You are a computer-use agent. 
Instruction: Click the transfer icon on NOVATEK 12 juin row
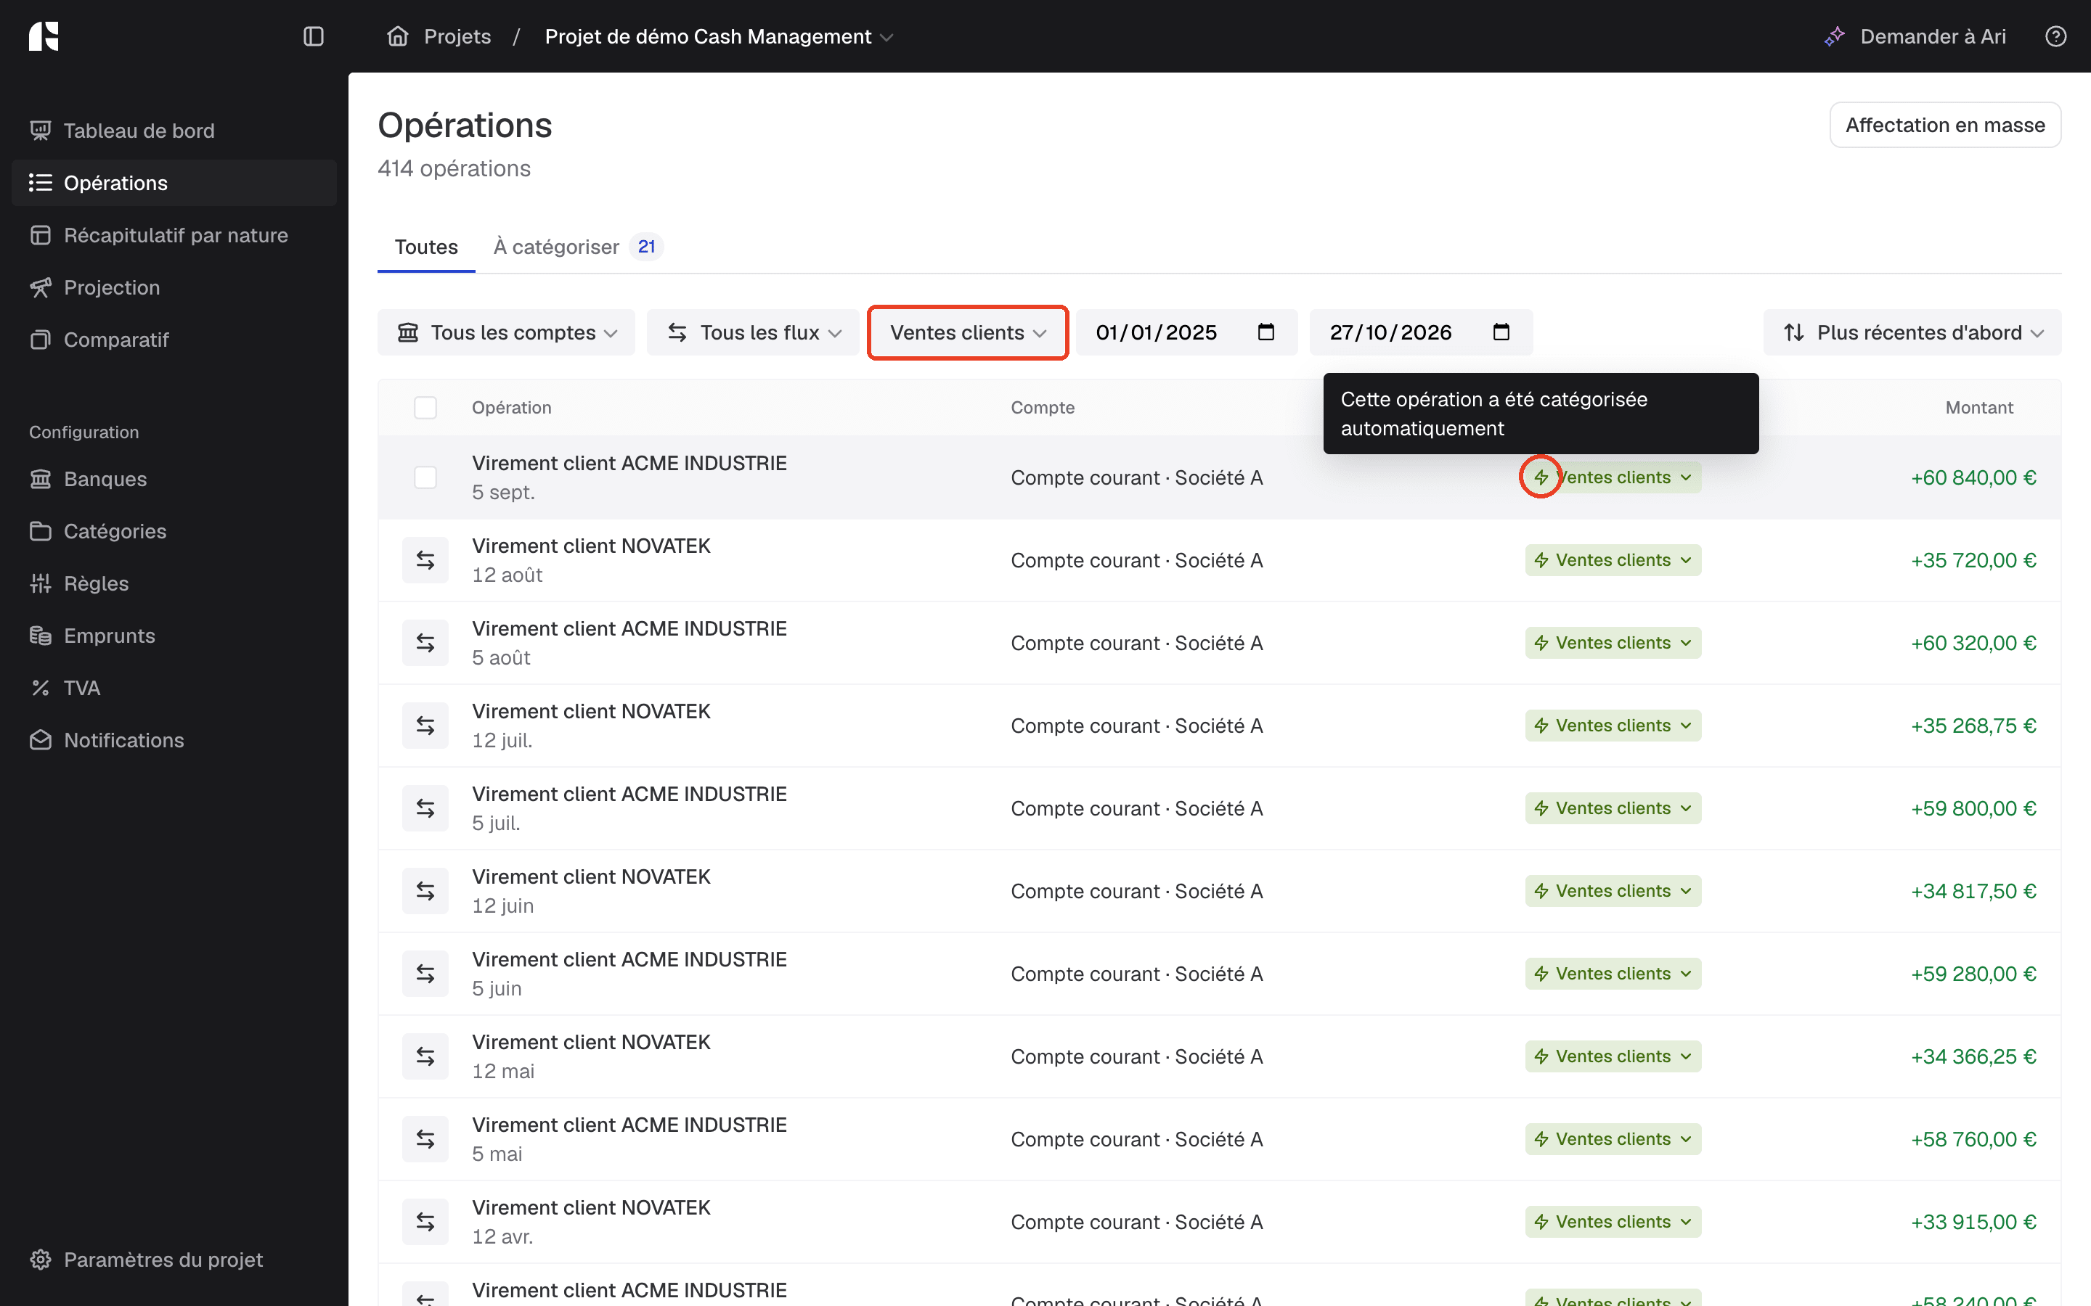point(425,890)
